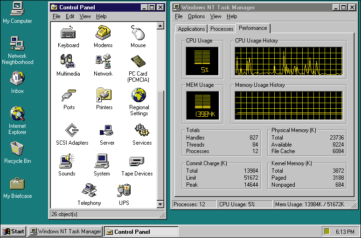Activate Windows NT Task Manager taskbar button
361x238 pixels.
click(65, 231)
